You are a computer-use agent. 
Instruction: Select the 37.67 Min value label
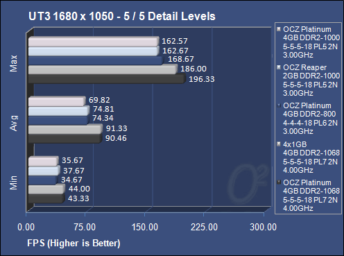pos(74,171)
